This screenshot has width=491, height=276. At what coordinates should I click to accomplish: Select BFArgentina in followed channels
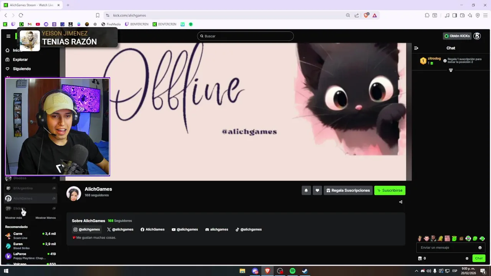pyautogui.click(x=31, y=188)
